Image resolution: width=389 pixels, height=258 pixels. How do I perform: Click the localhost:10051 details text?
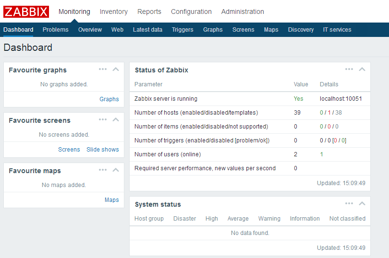(341, 99)
